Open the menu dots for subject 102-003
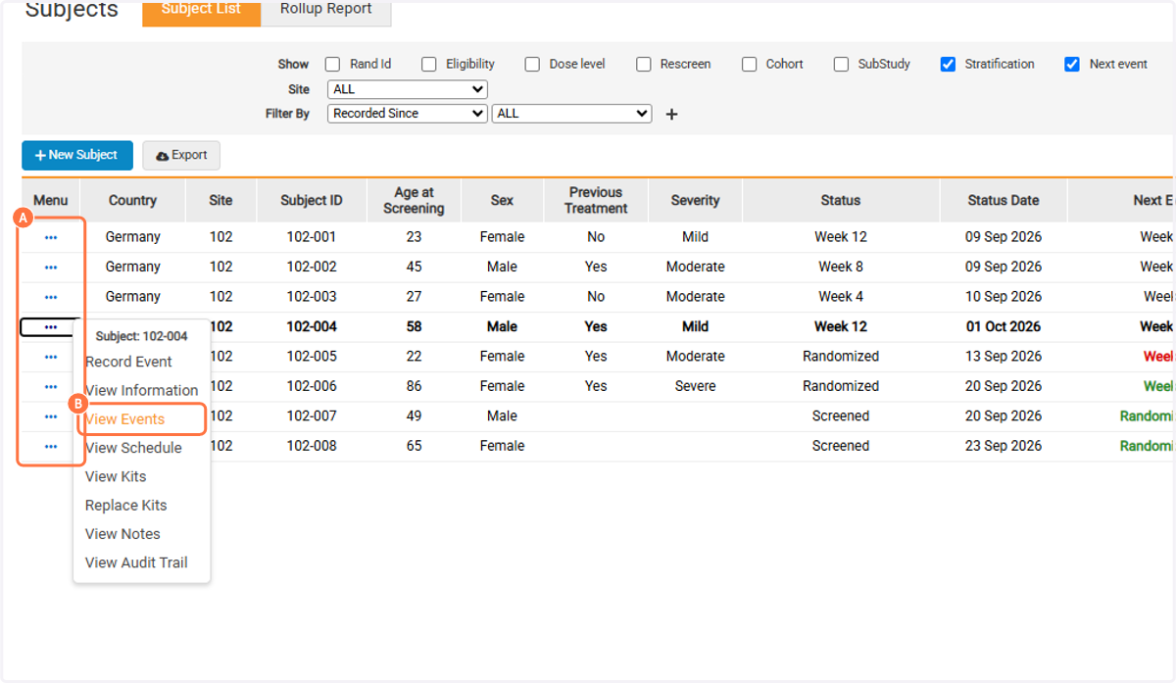 (x=51, y=297)
